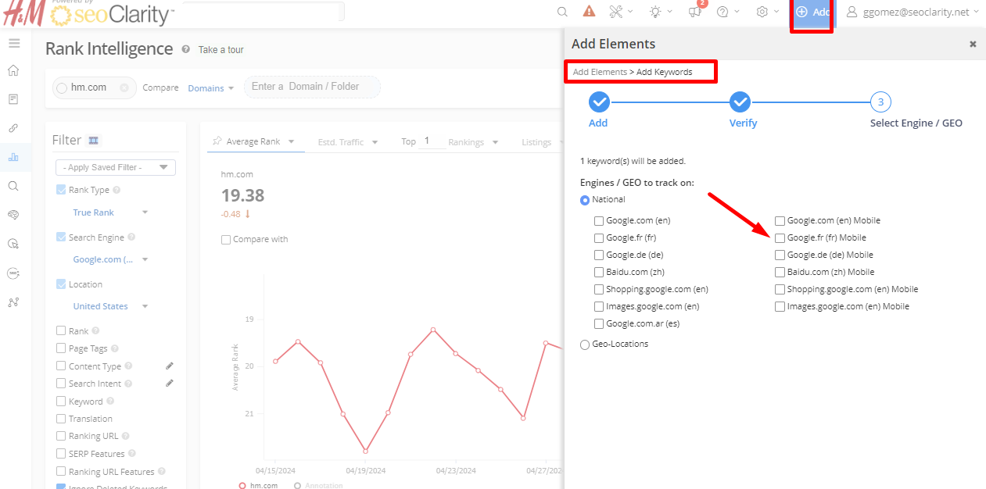Select the Geo-Locations radio button
Screen dimensions: 986x489
(585, 344)
